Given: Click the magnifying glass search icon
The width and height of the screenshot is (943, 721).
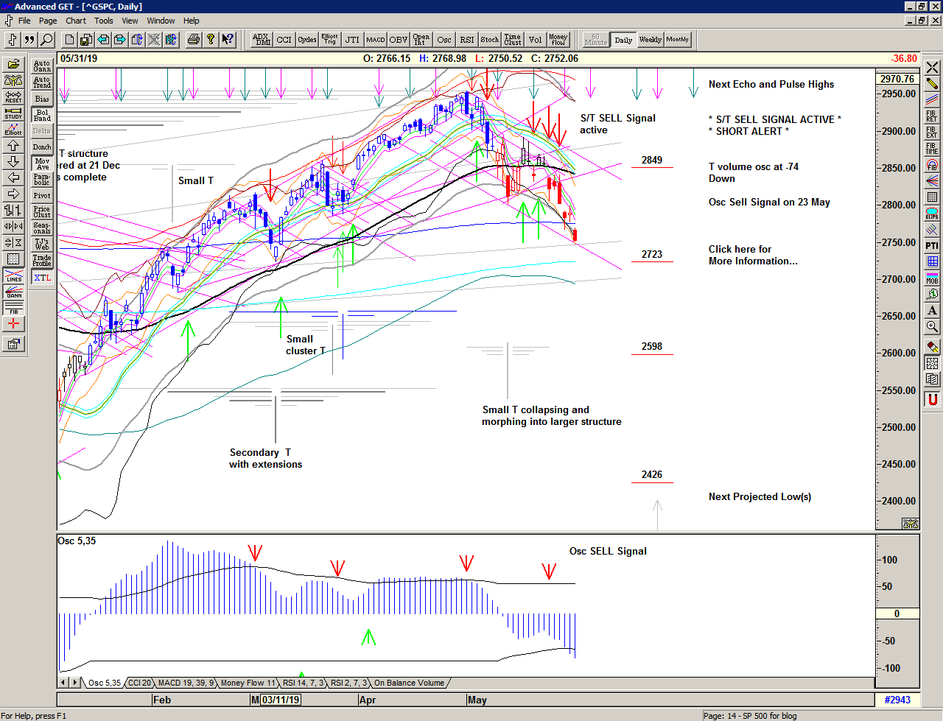Looking at the screenshot, I should (46, 40).
